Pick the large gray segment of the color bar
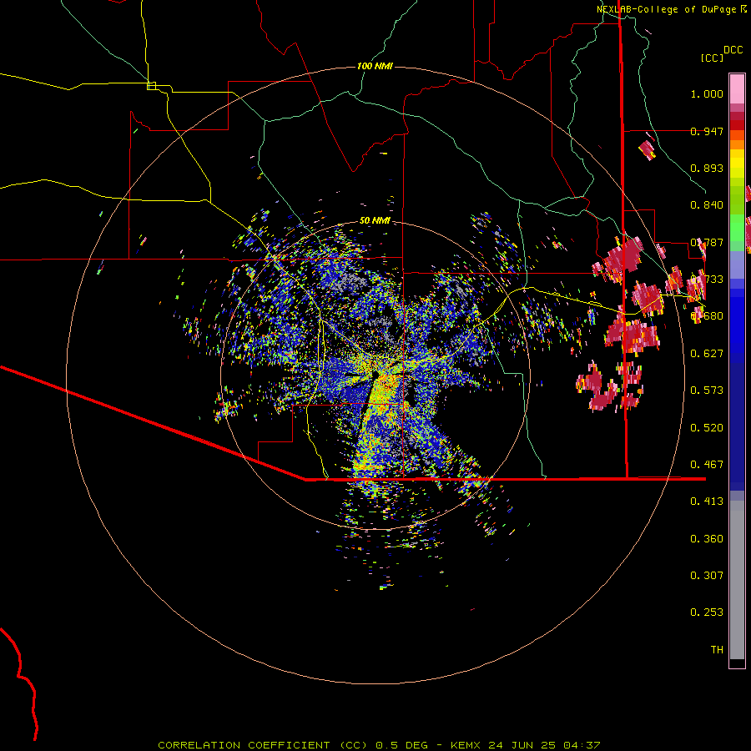 point(737,580)
